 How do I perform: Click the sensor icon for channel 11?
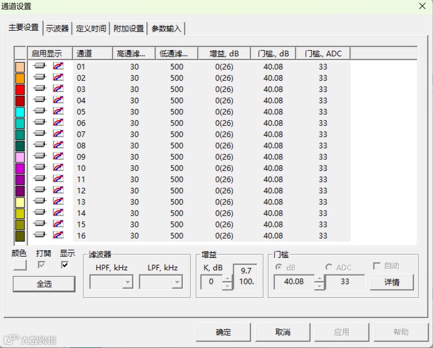pyautogui.click(x=39, y=179)
